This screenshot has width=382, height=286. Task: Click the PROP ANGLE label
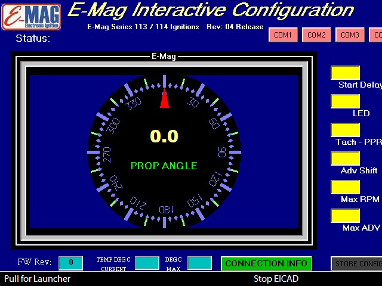pyautogui.click(x=164, y=166)
